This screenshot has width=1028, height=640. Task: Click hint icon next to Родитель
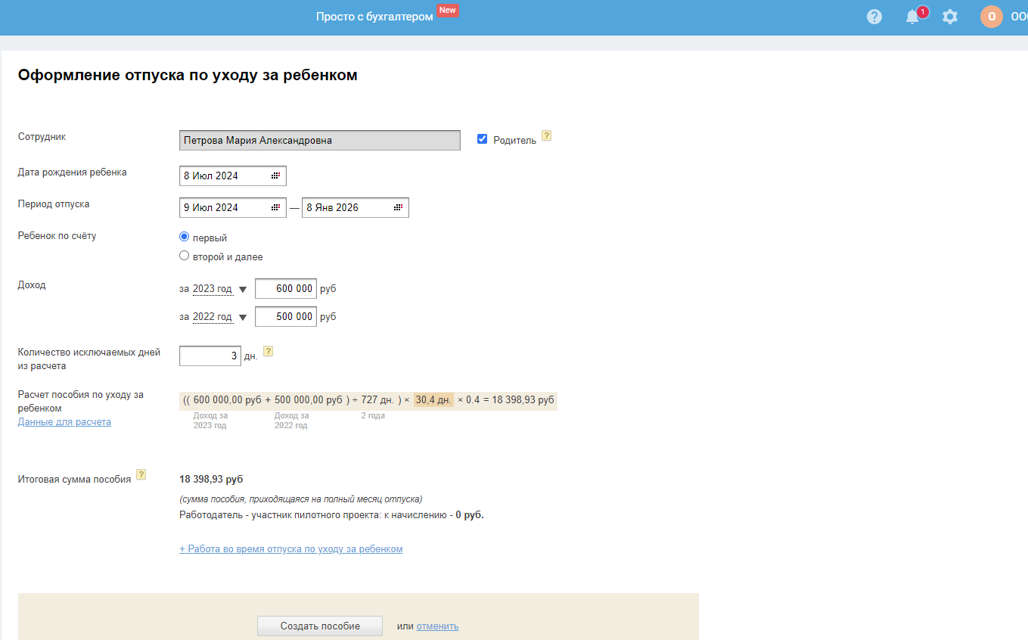point(547,136)
